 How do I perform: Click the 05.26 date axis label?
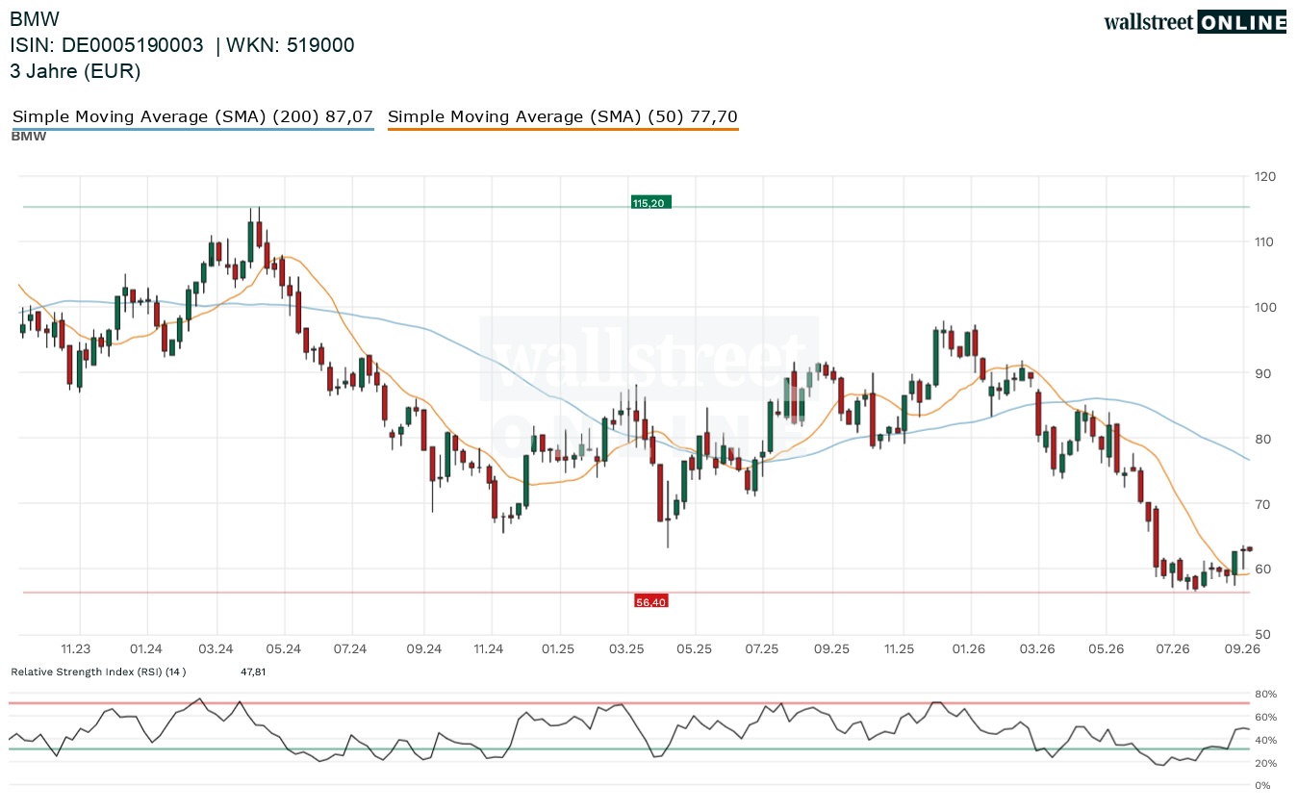(1107, 649)
